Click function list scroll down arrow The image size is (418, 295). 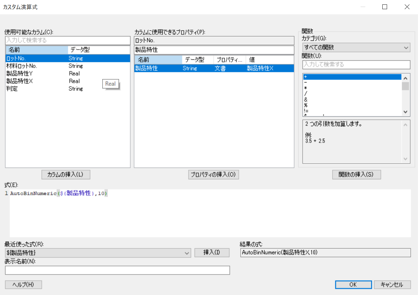click(405, 112)
